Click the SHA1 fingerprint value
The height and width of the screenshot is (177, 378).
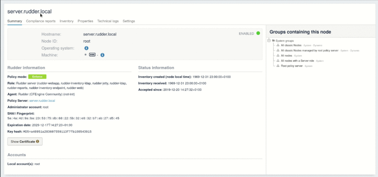[63, 118]
